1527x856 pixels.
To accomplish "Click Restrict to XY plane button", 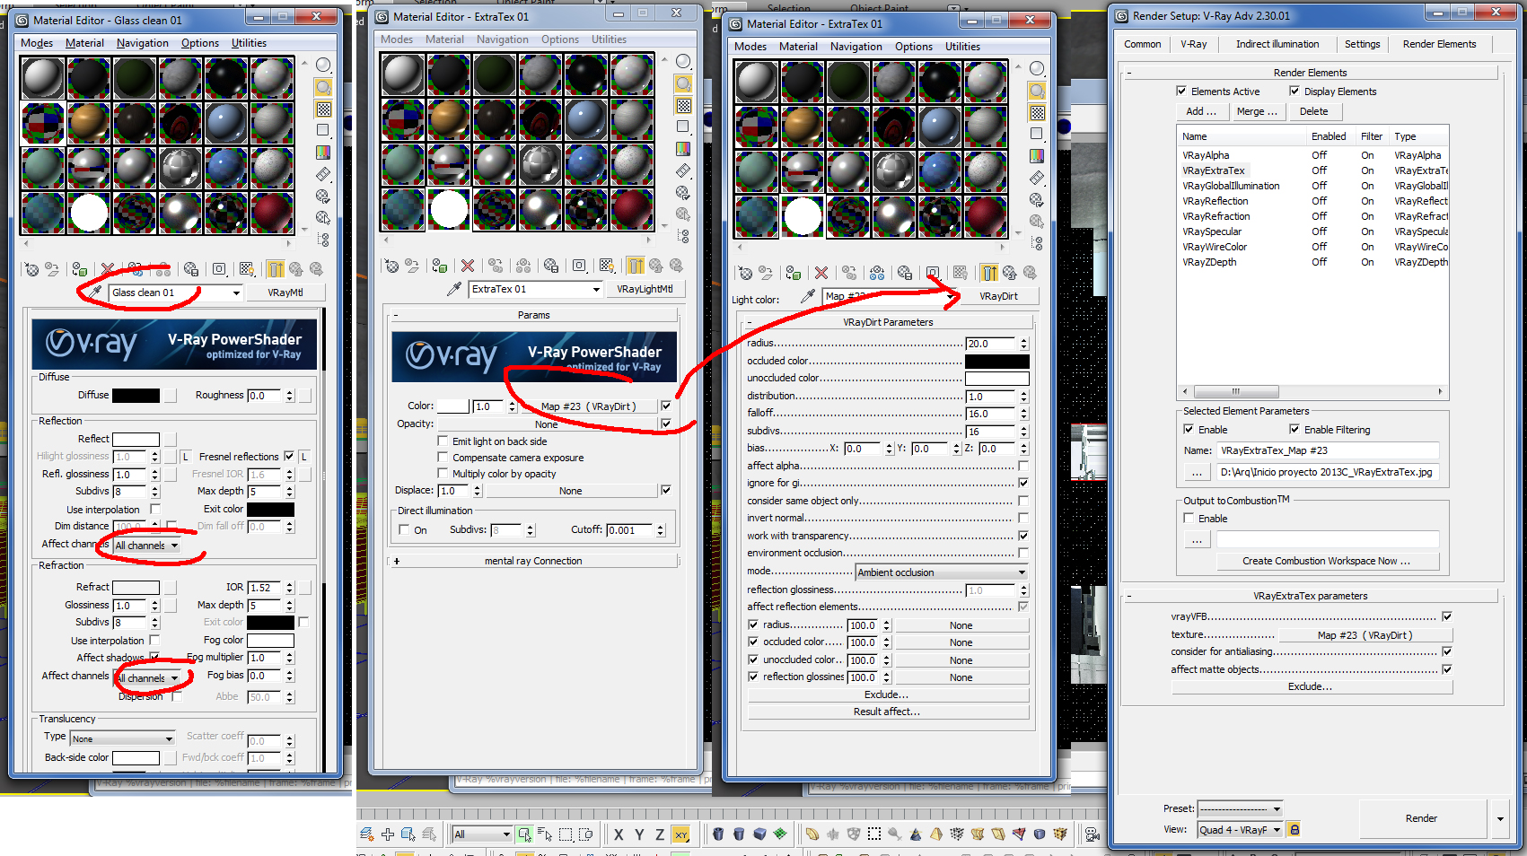I will tap(680, 834).
